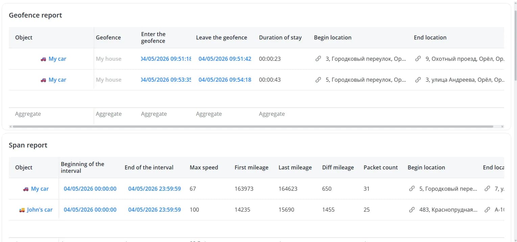Click End location header in Geofence report
The width and height of the screenshot is (517, 242).
click(x=430, y=37)
